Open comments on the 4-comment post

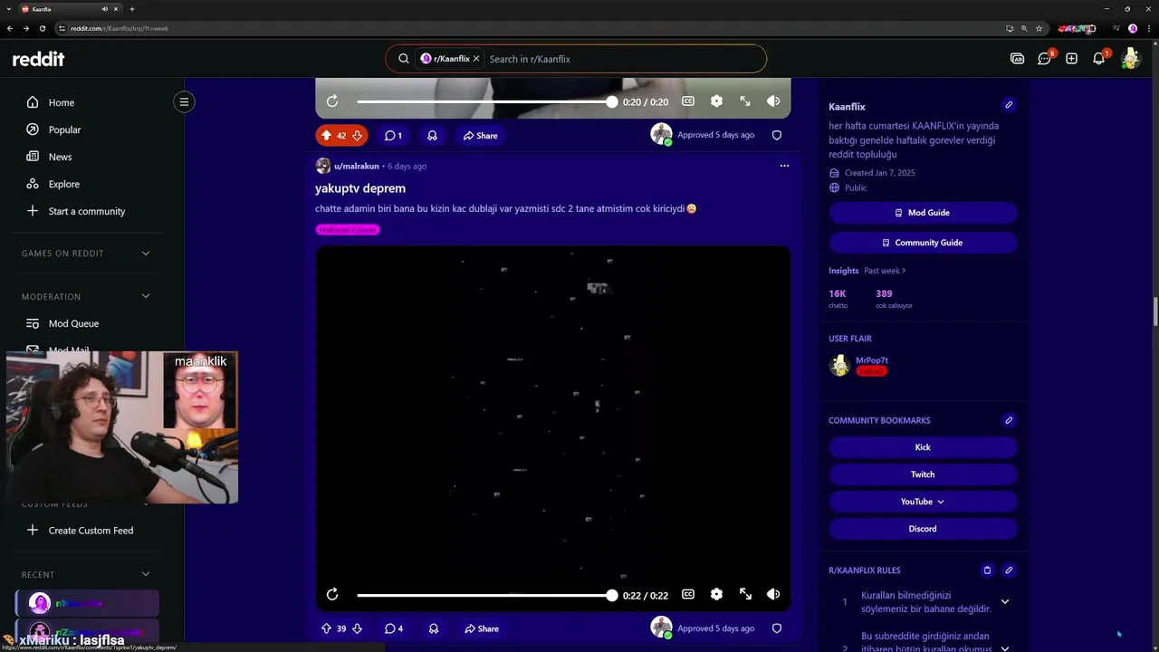point(393,628)
